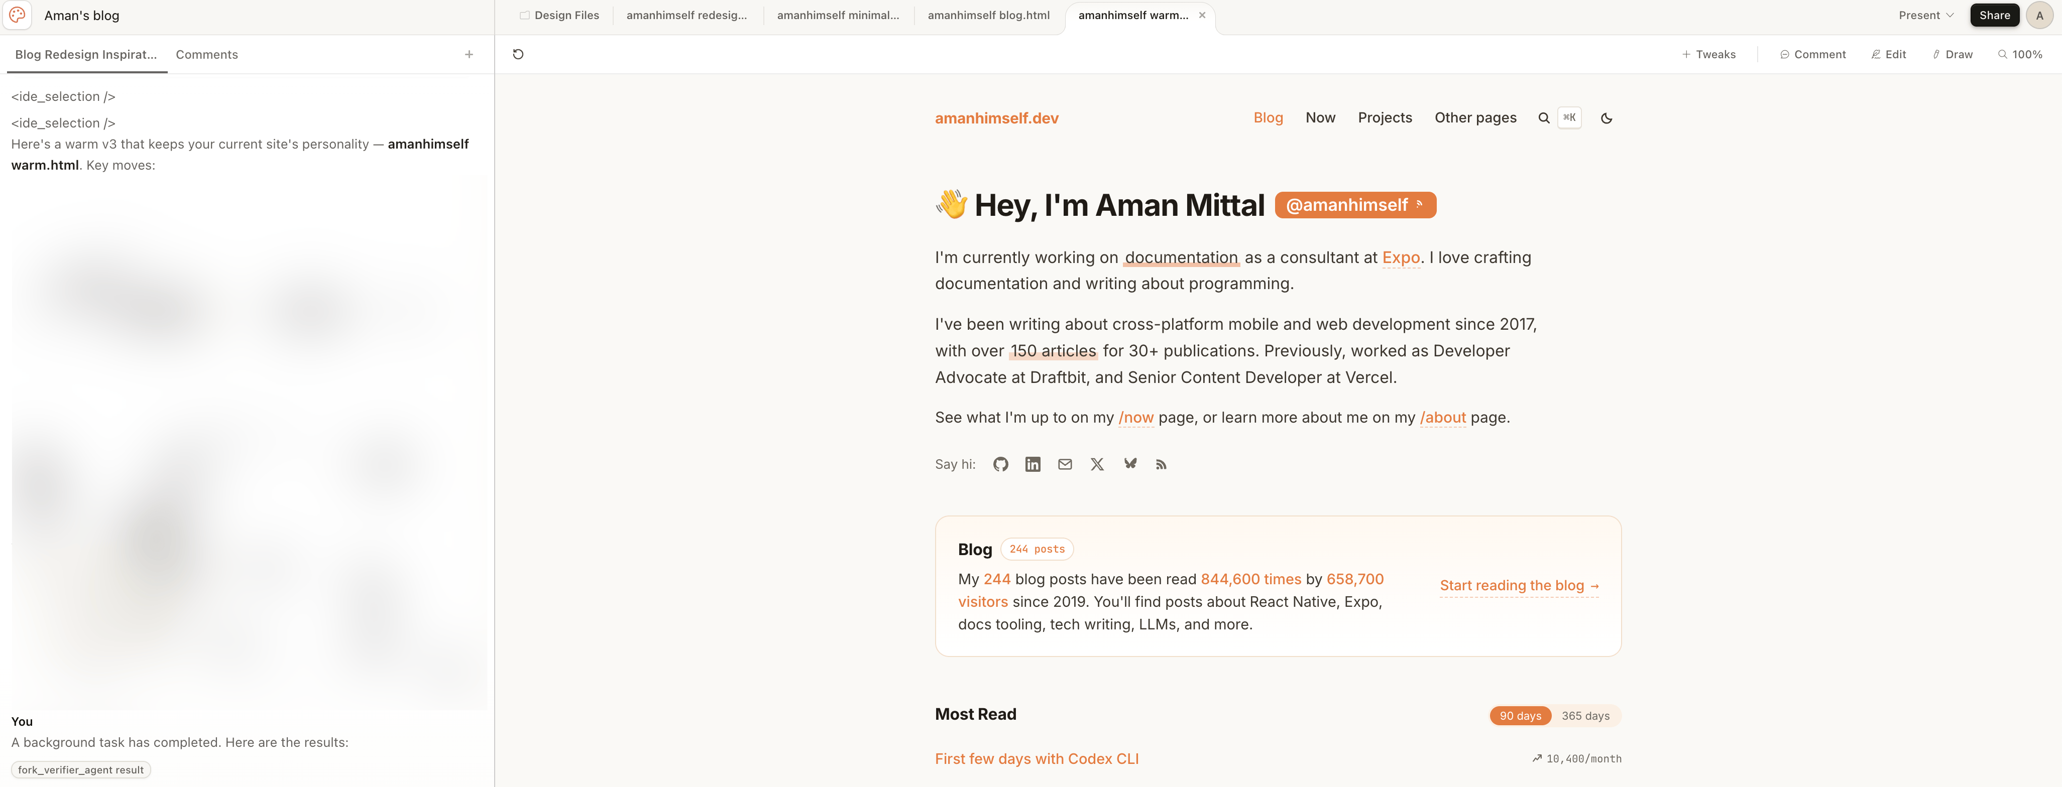Open the GitHub profile icon
The image size is (2062, 787).
[x=1000, y=465]
